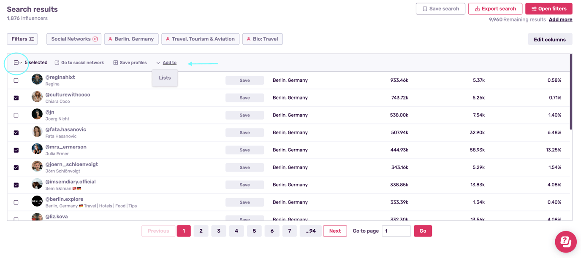The image size is (581, 258).
Task: Click the Go to page input field
Action: point(396,231)
